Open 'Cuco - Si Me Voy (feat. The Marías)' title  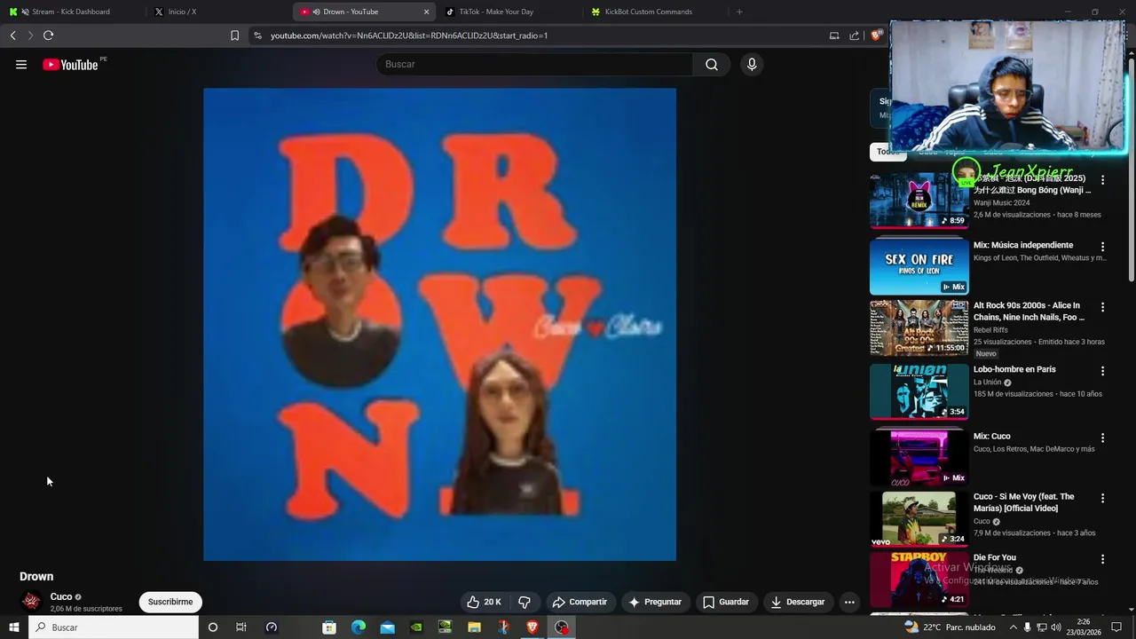[1024, 502]
